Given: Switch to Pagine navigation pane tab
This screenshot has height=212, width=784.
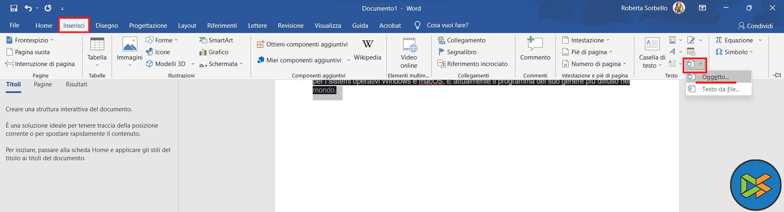Looking at the screenshot, I should [43, 84].
